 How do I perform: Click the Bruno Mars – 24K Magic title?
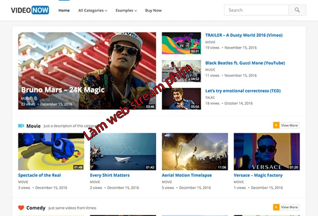pyautogui.click(x=63, y=90)
